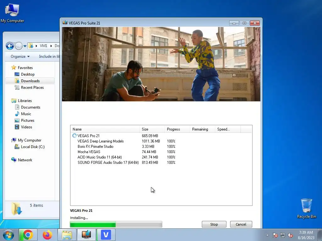This screenshot has width=322, height=241.
Task: Sort the list by the Name column
Action: click(x=105, y=129)
